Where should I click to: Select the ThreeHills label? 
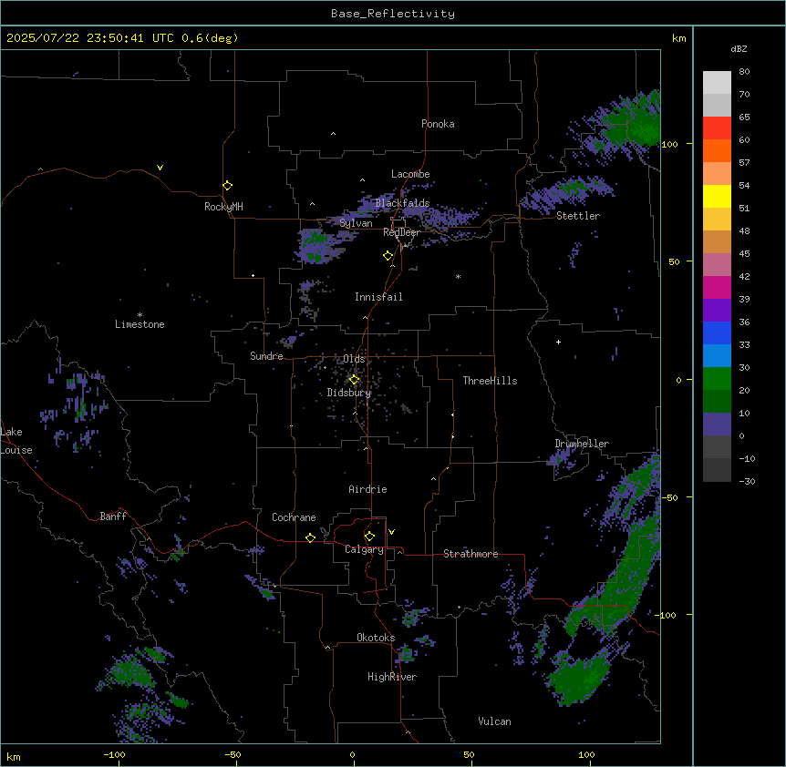[490, 381]
